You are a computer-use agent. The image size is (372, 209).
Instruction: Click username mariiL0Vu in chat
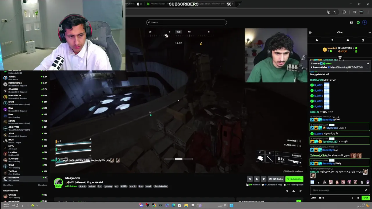click(316, 80)
